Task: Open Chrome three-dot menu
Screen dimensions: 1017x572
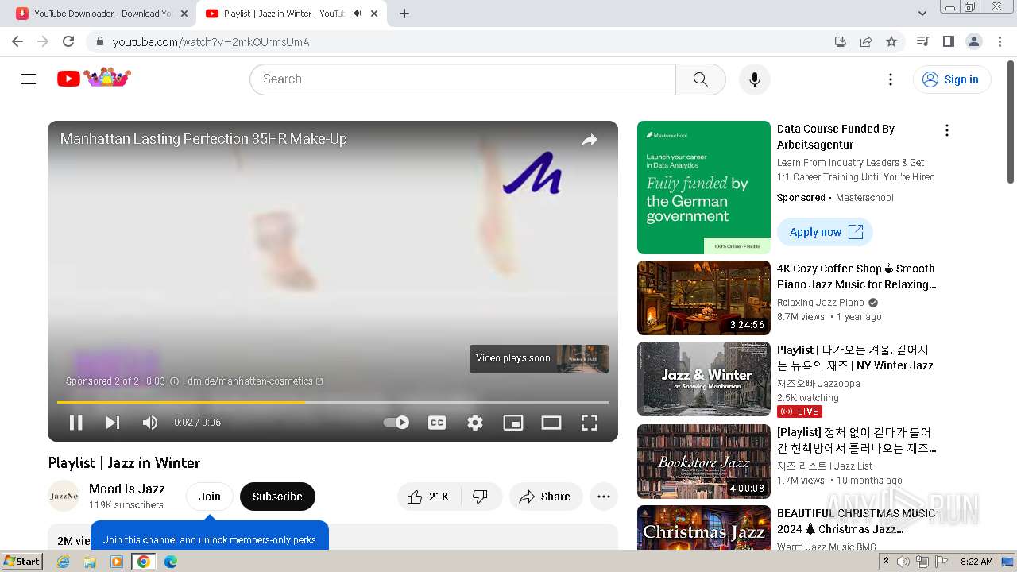Action: click(999, 41)
